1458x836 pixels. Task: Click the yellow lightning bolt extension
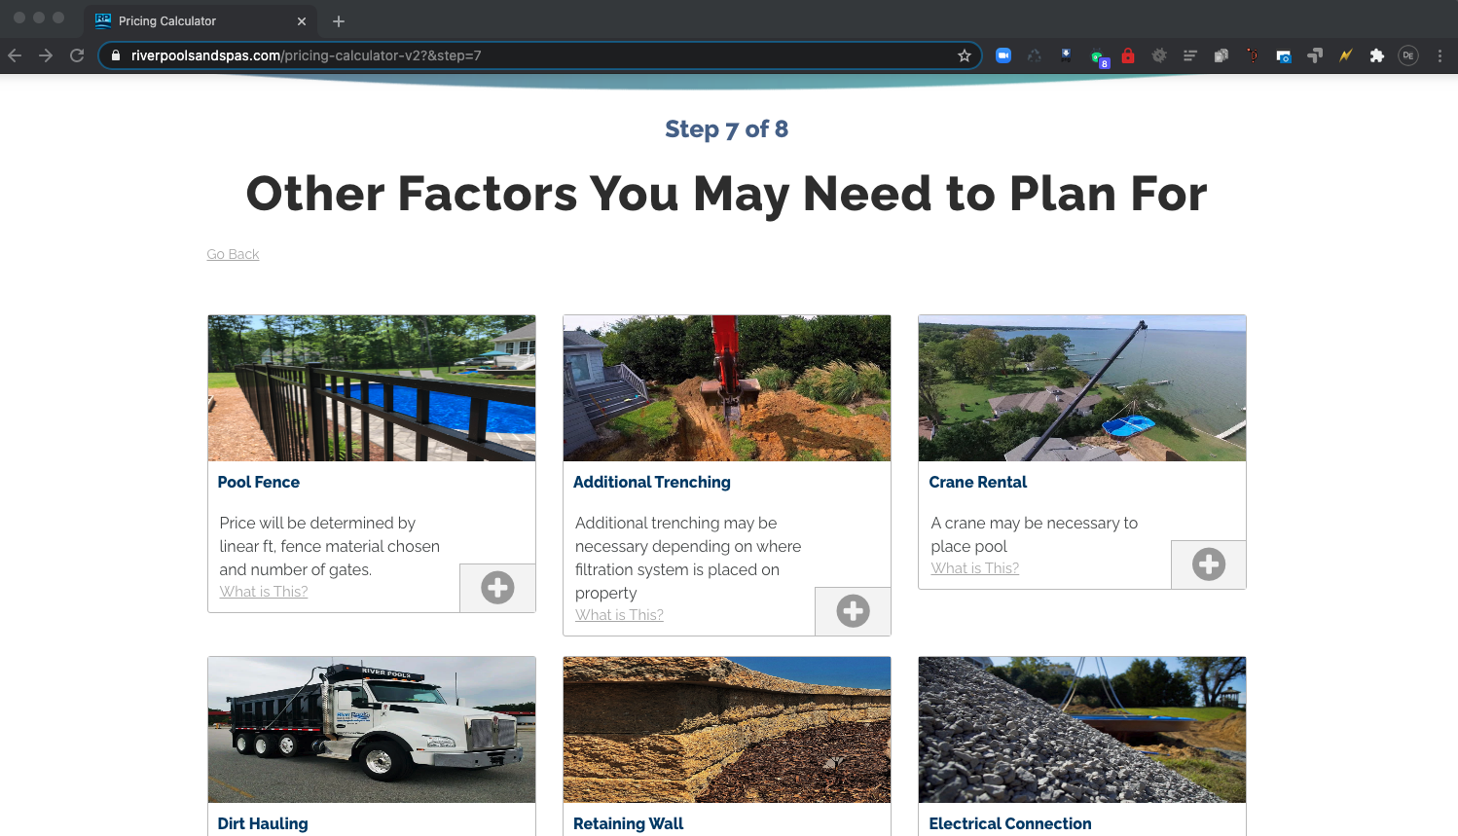tap(1346, 55)
